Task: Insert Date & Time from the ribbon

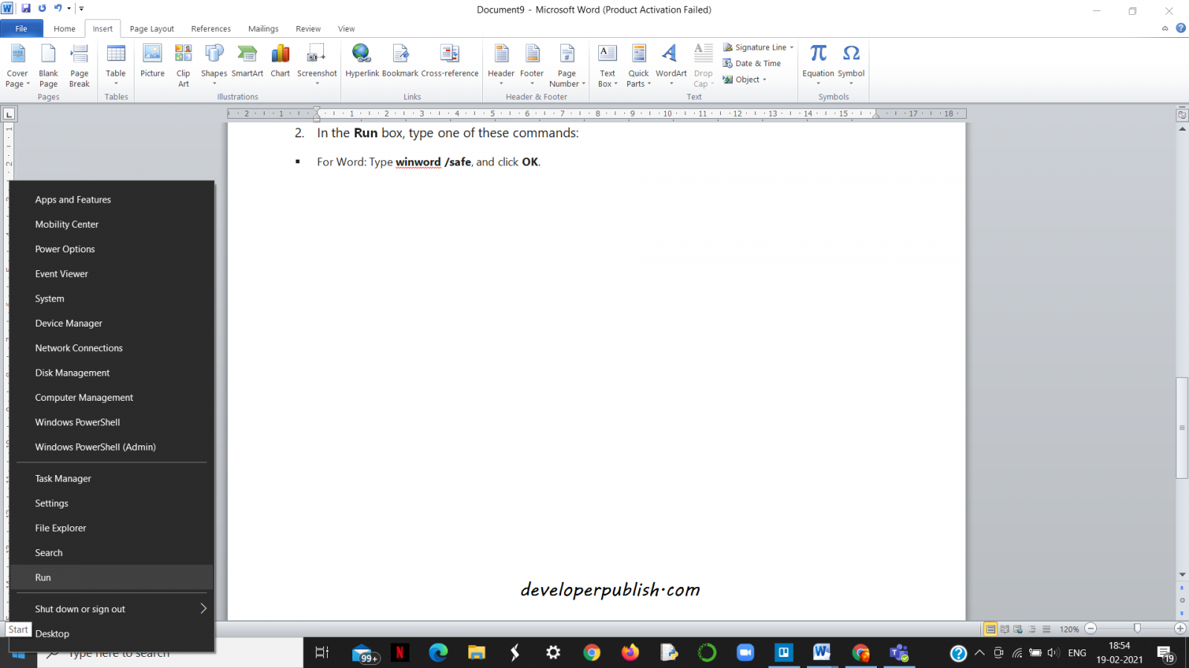Action: pos(753,63)
